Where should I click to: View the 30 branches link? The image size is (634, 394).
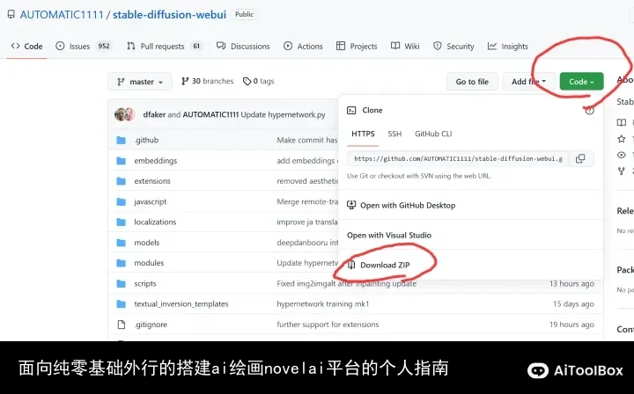208,81
